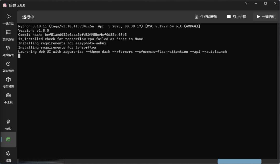Click the 'Commit hash' console line
Viewport: 280px width, 164px height.
(x=72, y=35)
